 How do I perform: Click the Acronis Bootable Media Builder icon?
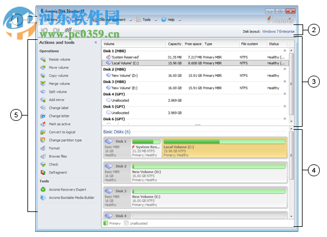tap(43, 198)
